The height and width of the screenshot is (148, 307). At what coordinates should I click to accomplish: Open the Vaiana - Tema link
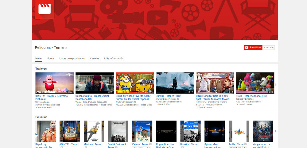click(x=140, y=144)
